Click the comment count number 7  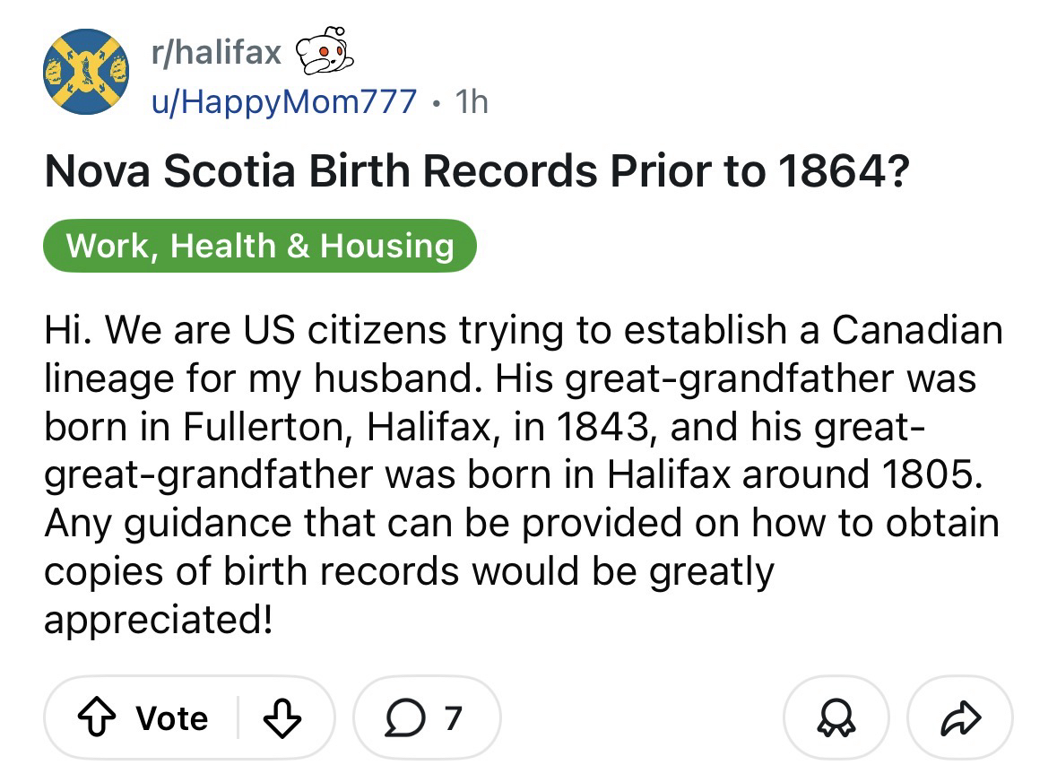[x=454, y=717]
